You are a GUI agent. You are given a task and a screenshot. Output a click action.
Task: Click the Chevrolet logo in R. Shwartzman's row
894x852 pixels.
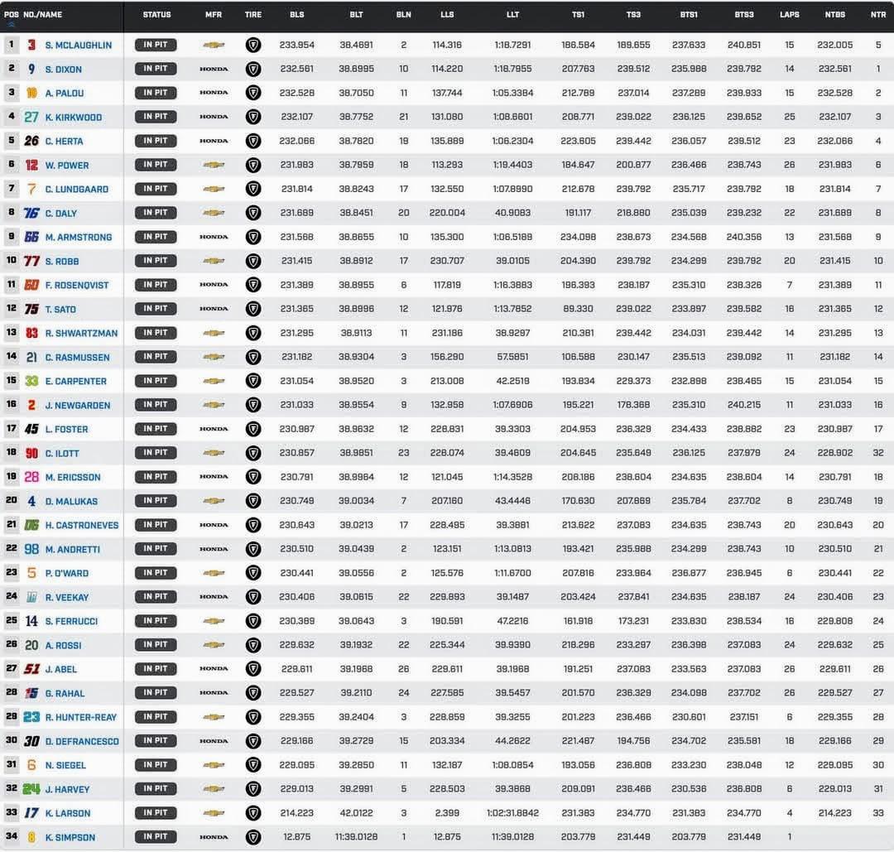[214, 333]
